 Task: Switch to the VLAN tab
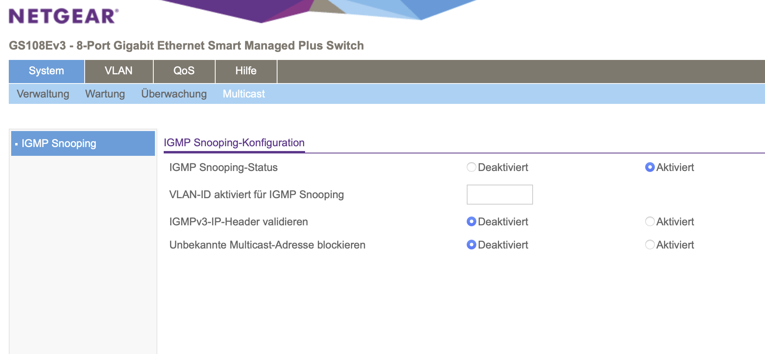(119, 71)
